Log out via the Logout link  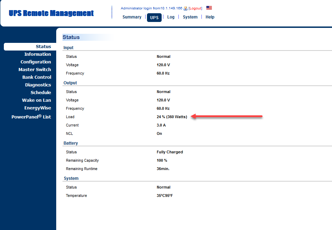[195, 8]
